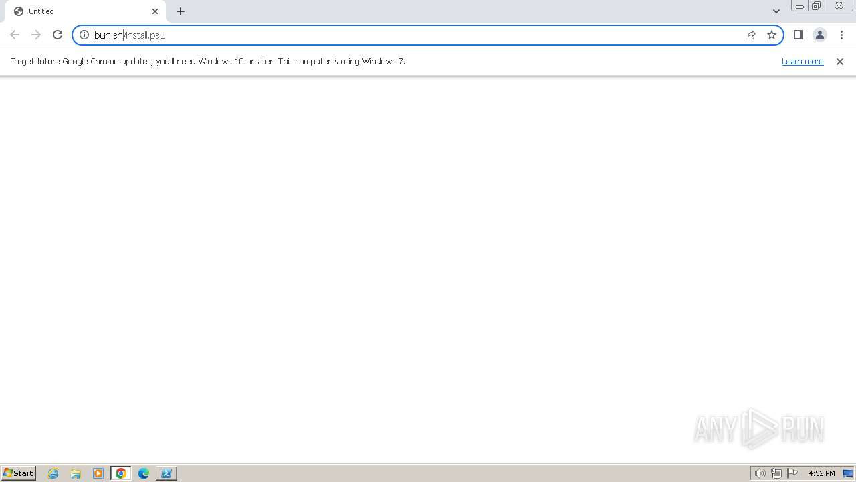Viewport: 856px width, 482px height.
Task: Open the PowerShell taskbar item
Action: (x=167, y=473)
